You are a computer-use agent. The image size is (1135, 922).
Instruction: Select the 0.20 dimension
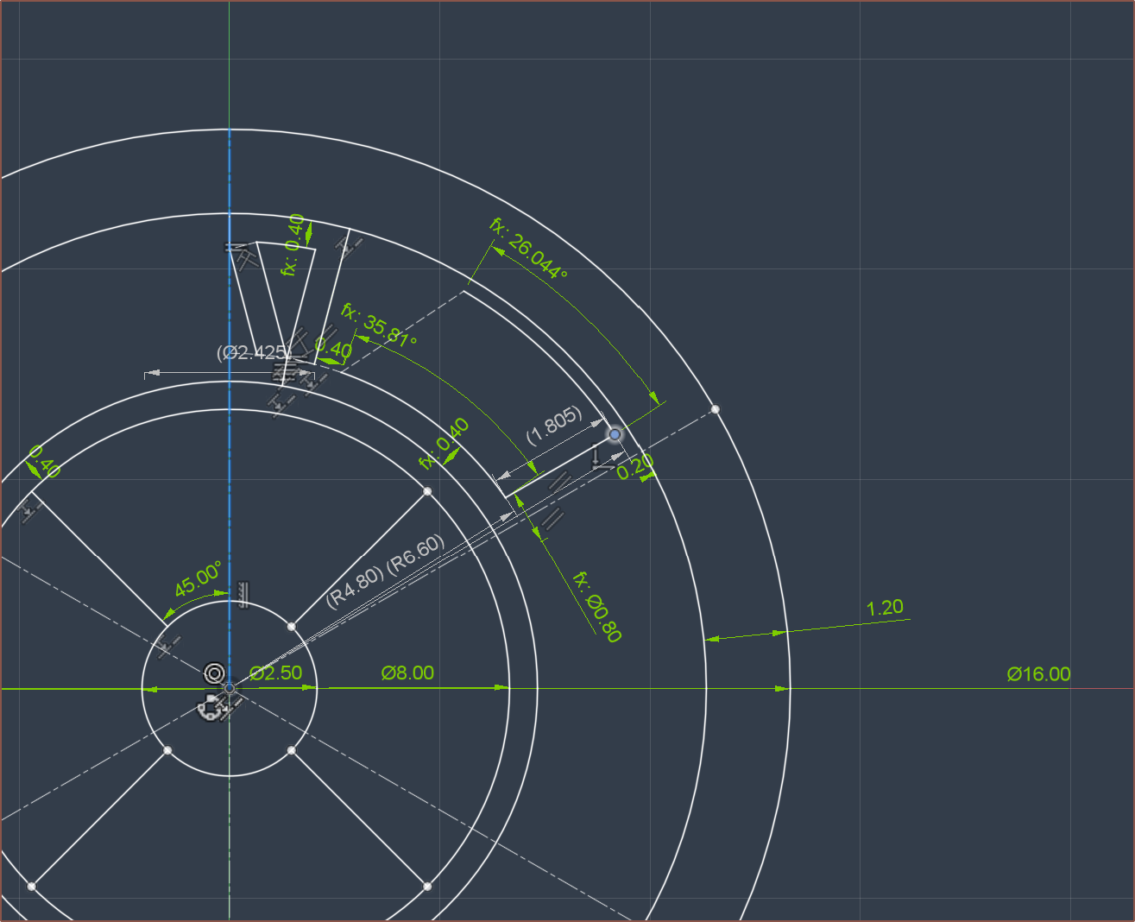(635, 466)
